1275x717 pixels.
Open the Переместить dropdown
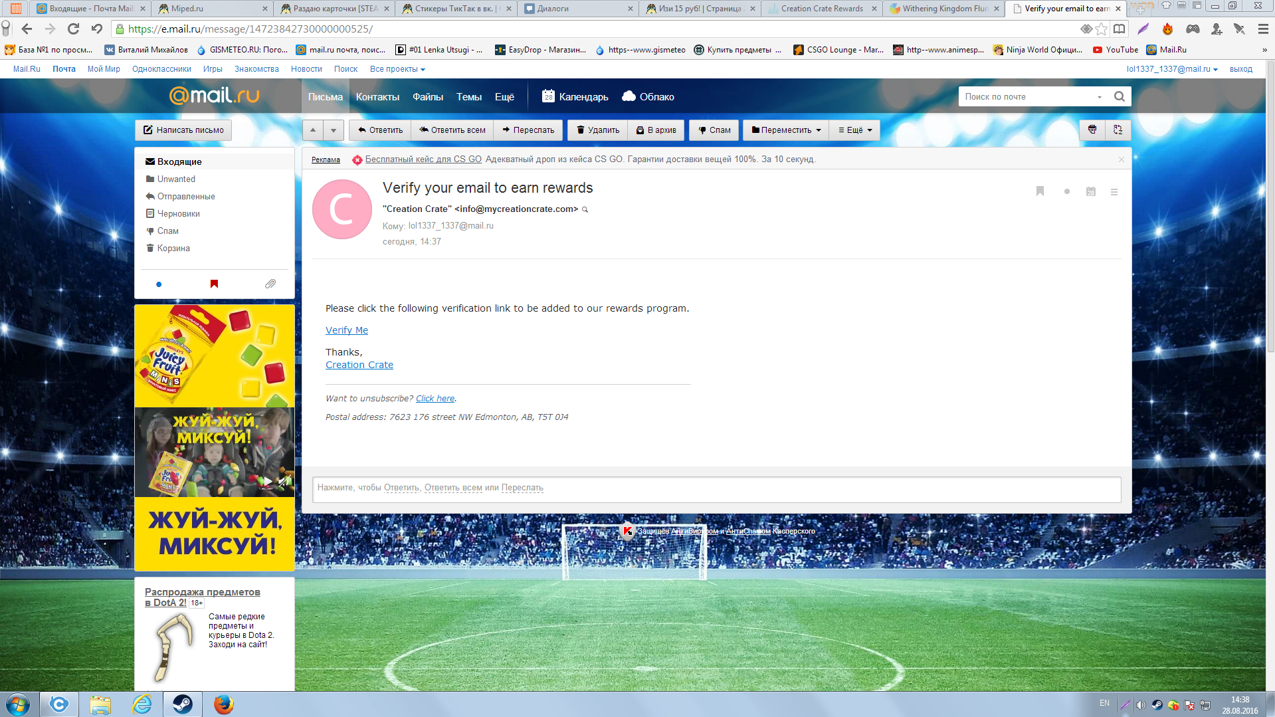786,130
